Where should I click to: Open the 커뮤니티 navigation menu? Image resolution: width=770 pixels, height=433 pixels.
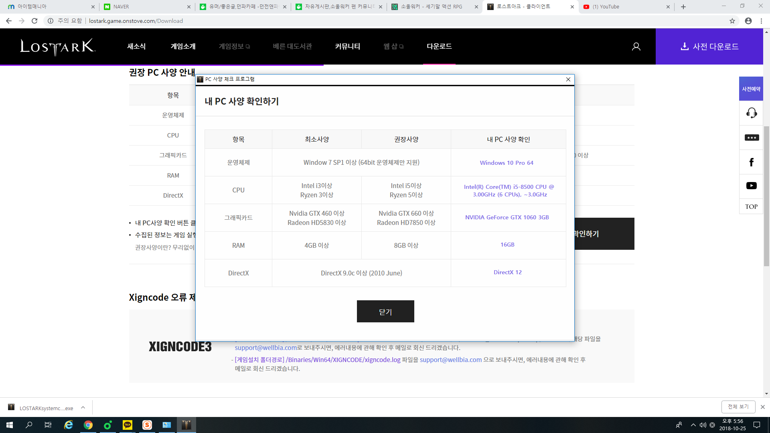347,47
